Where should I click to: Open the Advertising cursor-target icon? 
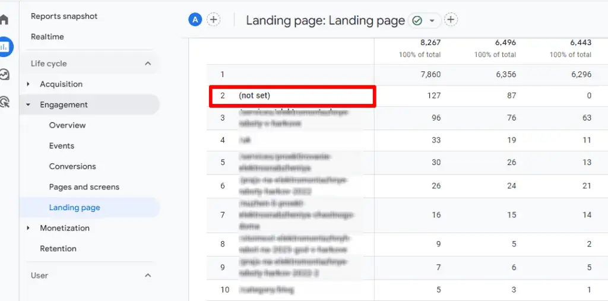pos(4,102)
